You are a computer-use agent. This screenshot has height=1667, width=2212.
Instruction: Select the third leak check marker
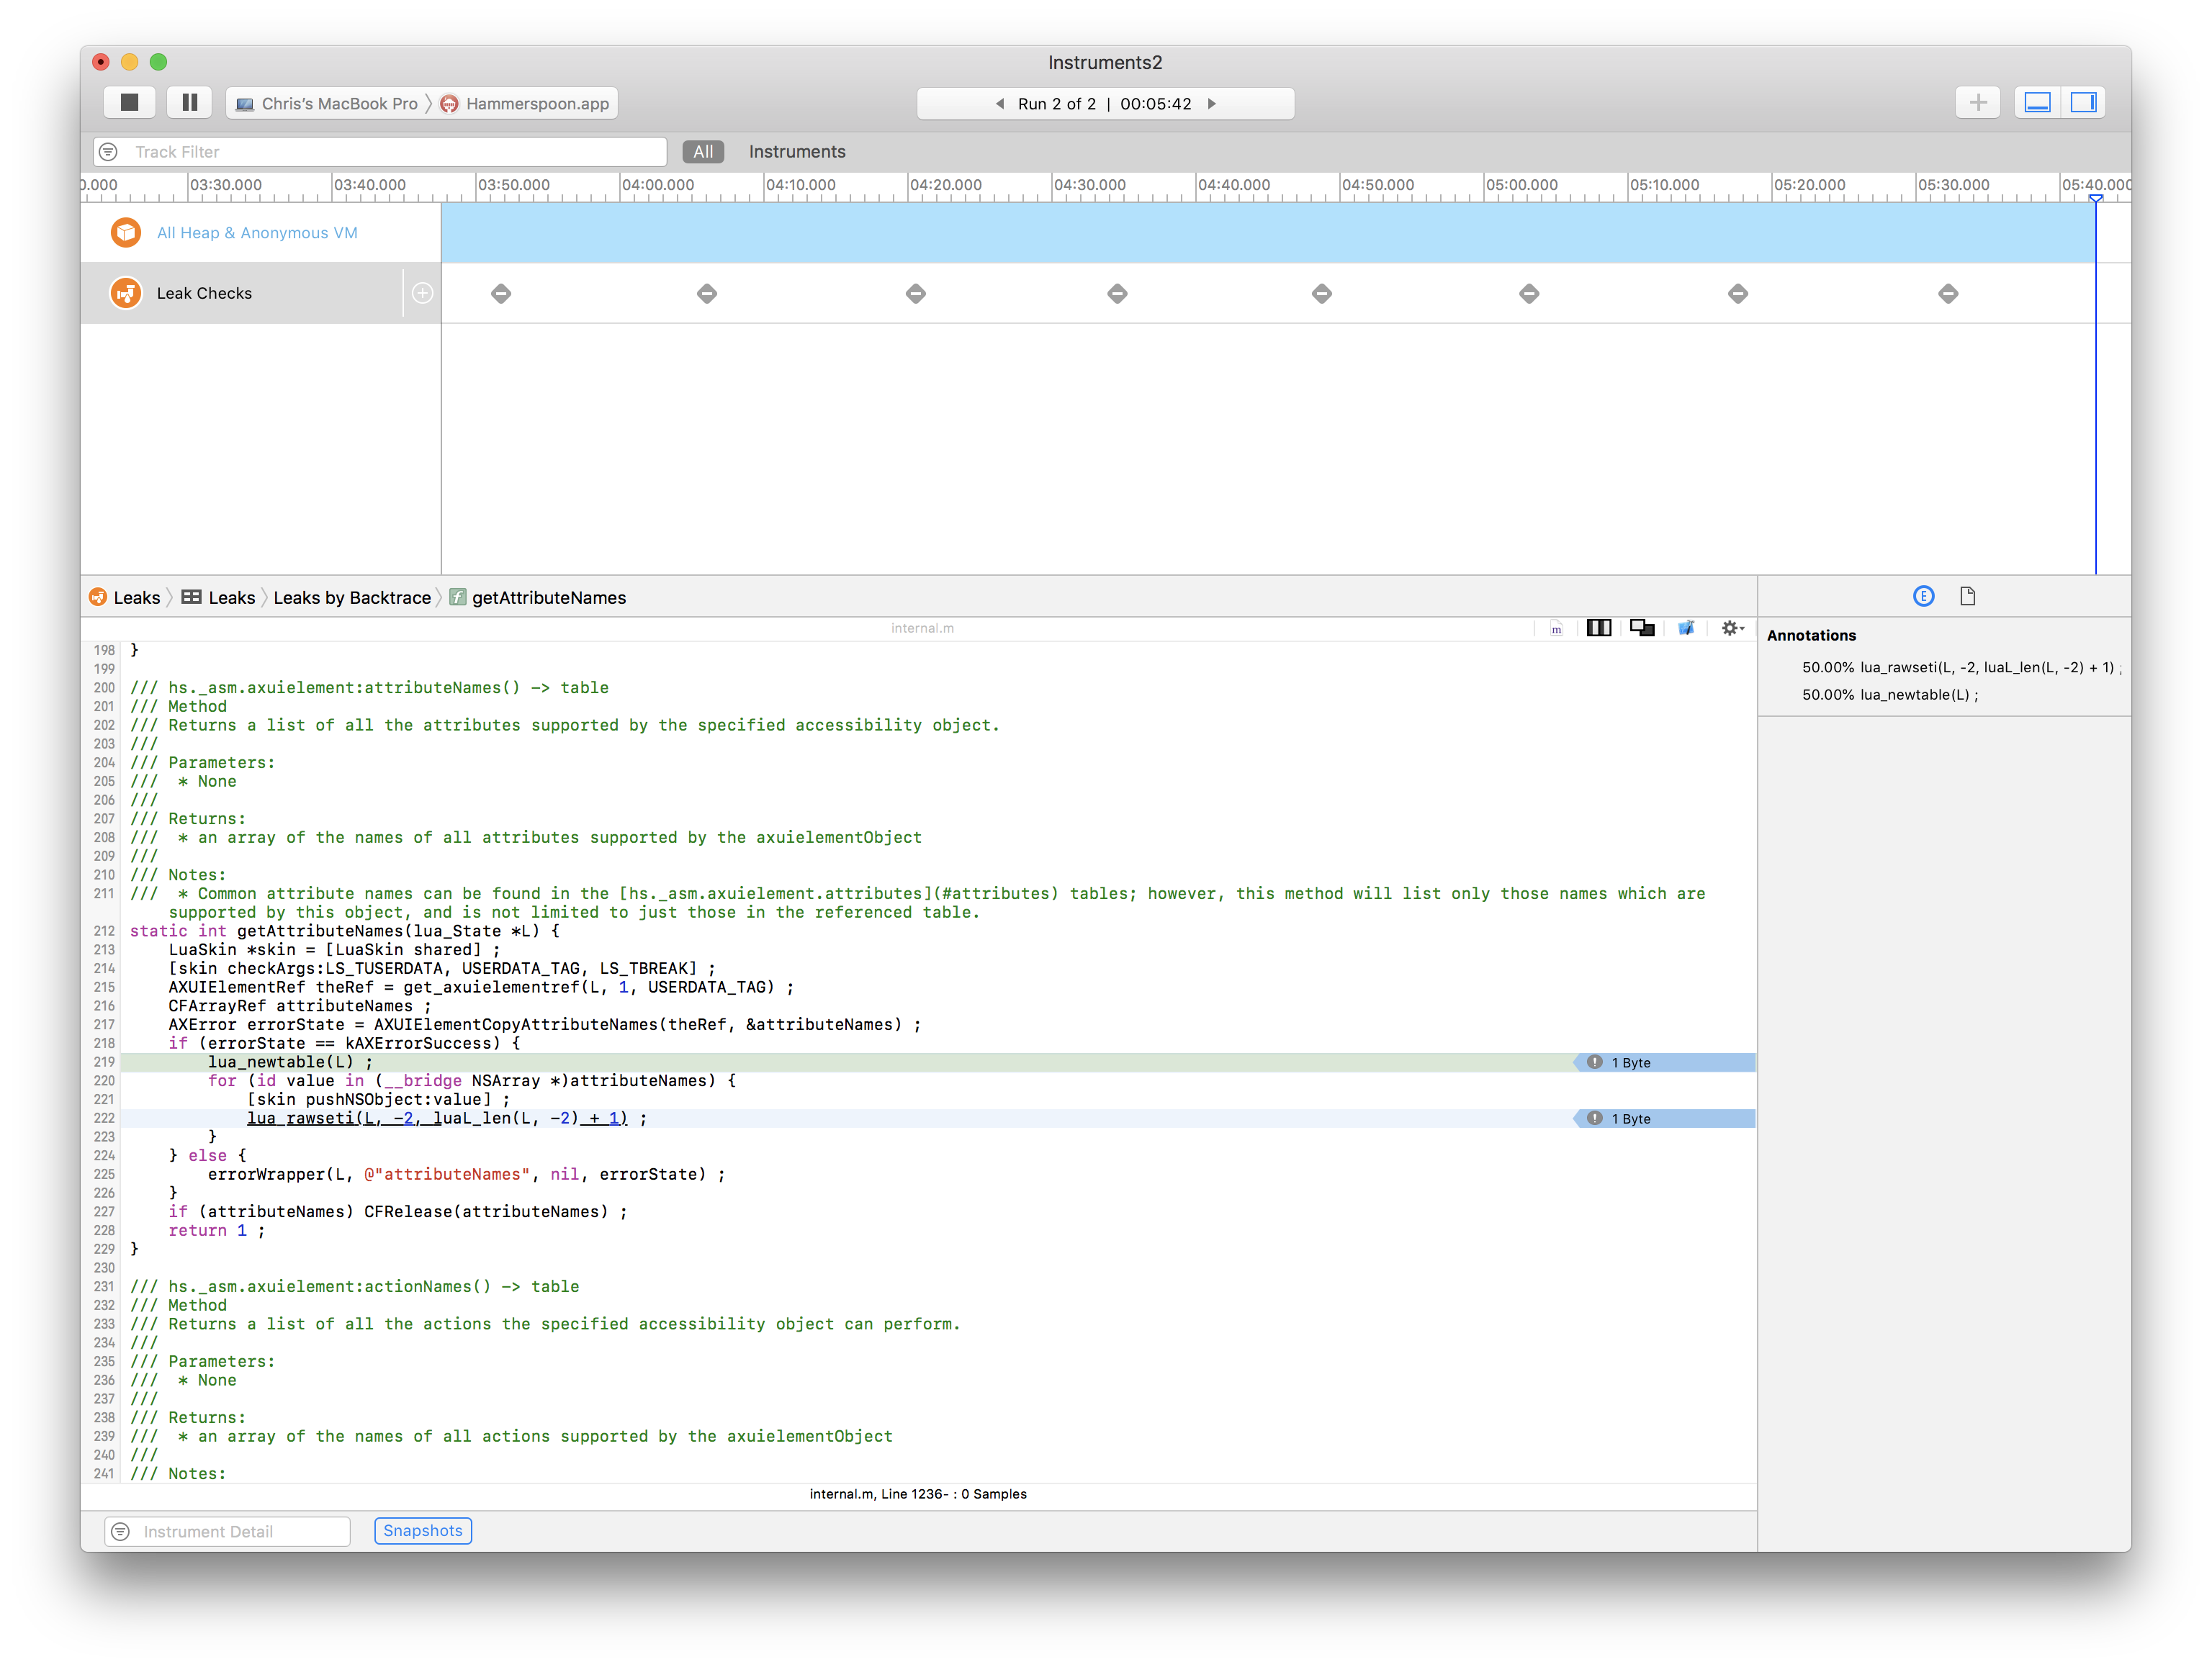coord(915,294)
